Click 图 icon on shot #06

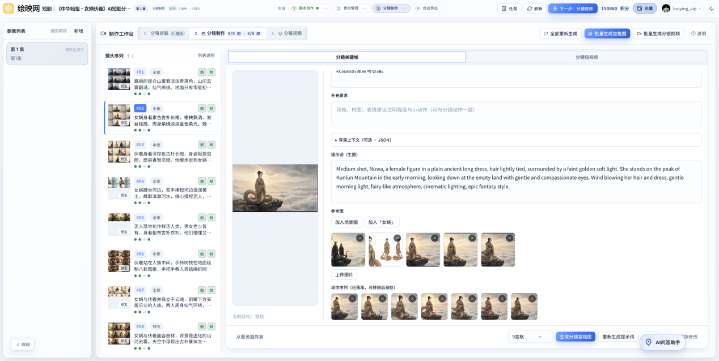click(x=202, y=254)
